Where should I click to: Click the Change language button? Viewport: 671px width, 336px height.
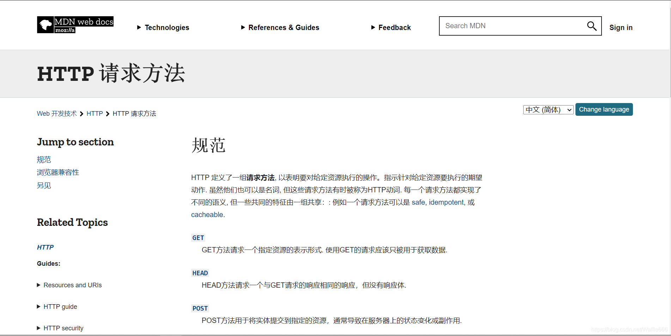click(604, 109)
